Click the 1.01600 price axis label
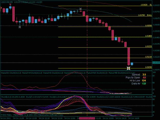Image resolution: width=160 pixels, height=120 pixels. pos(156,25)
